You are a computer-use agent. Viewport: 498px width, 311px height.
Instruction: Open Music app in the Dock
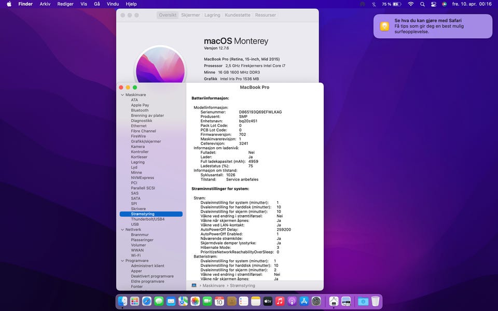(280, 301)
